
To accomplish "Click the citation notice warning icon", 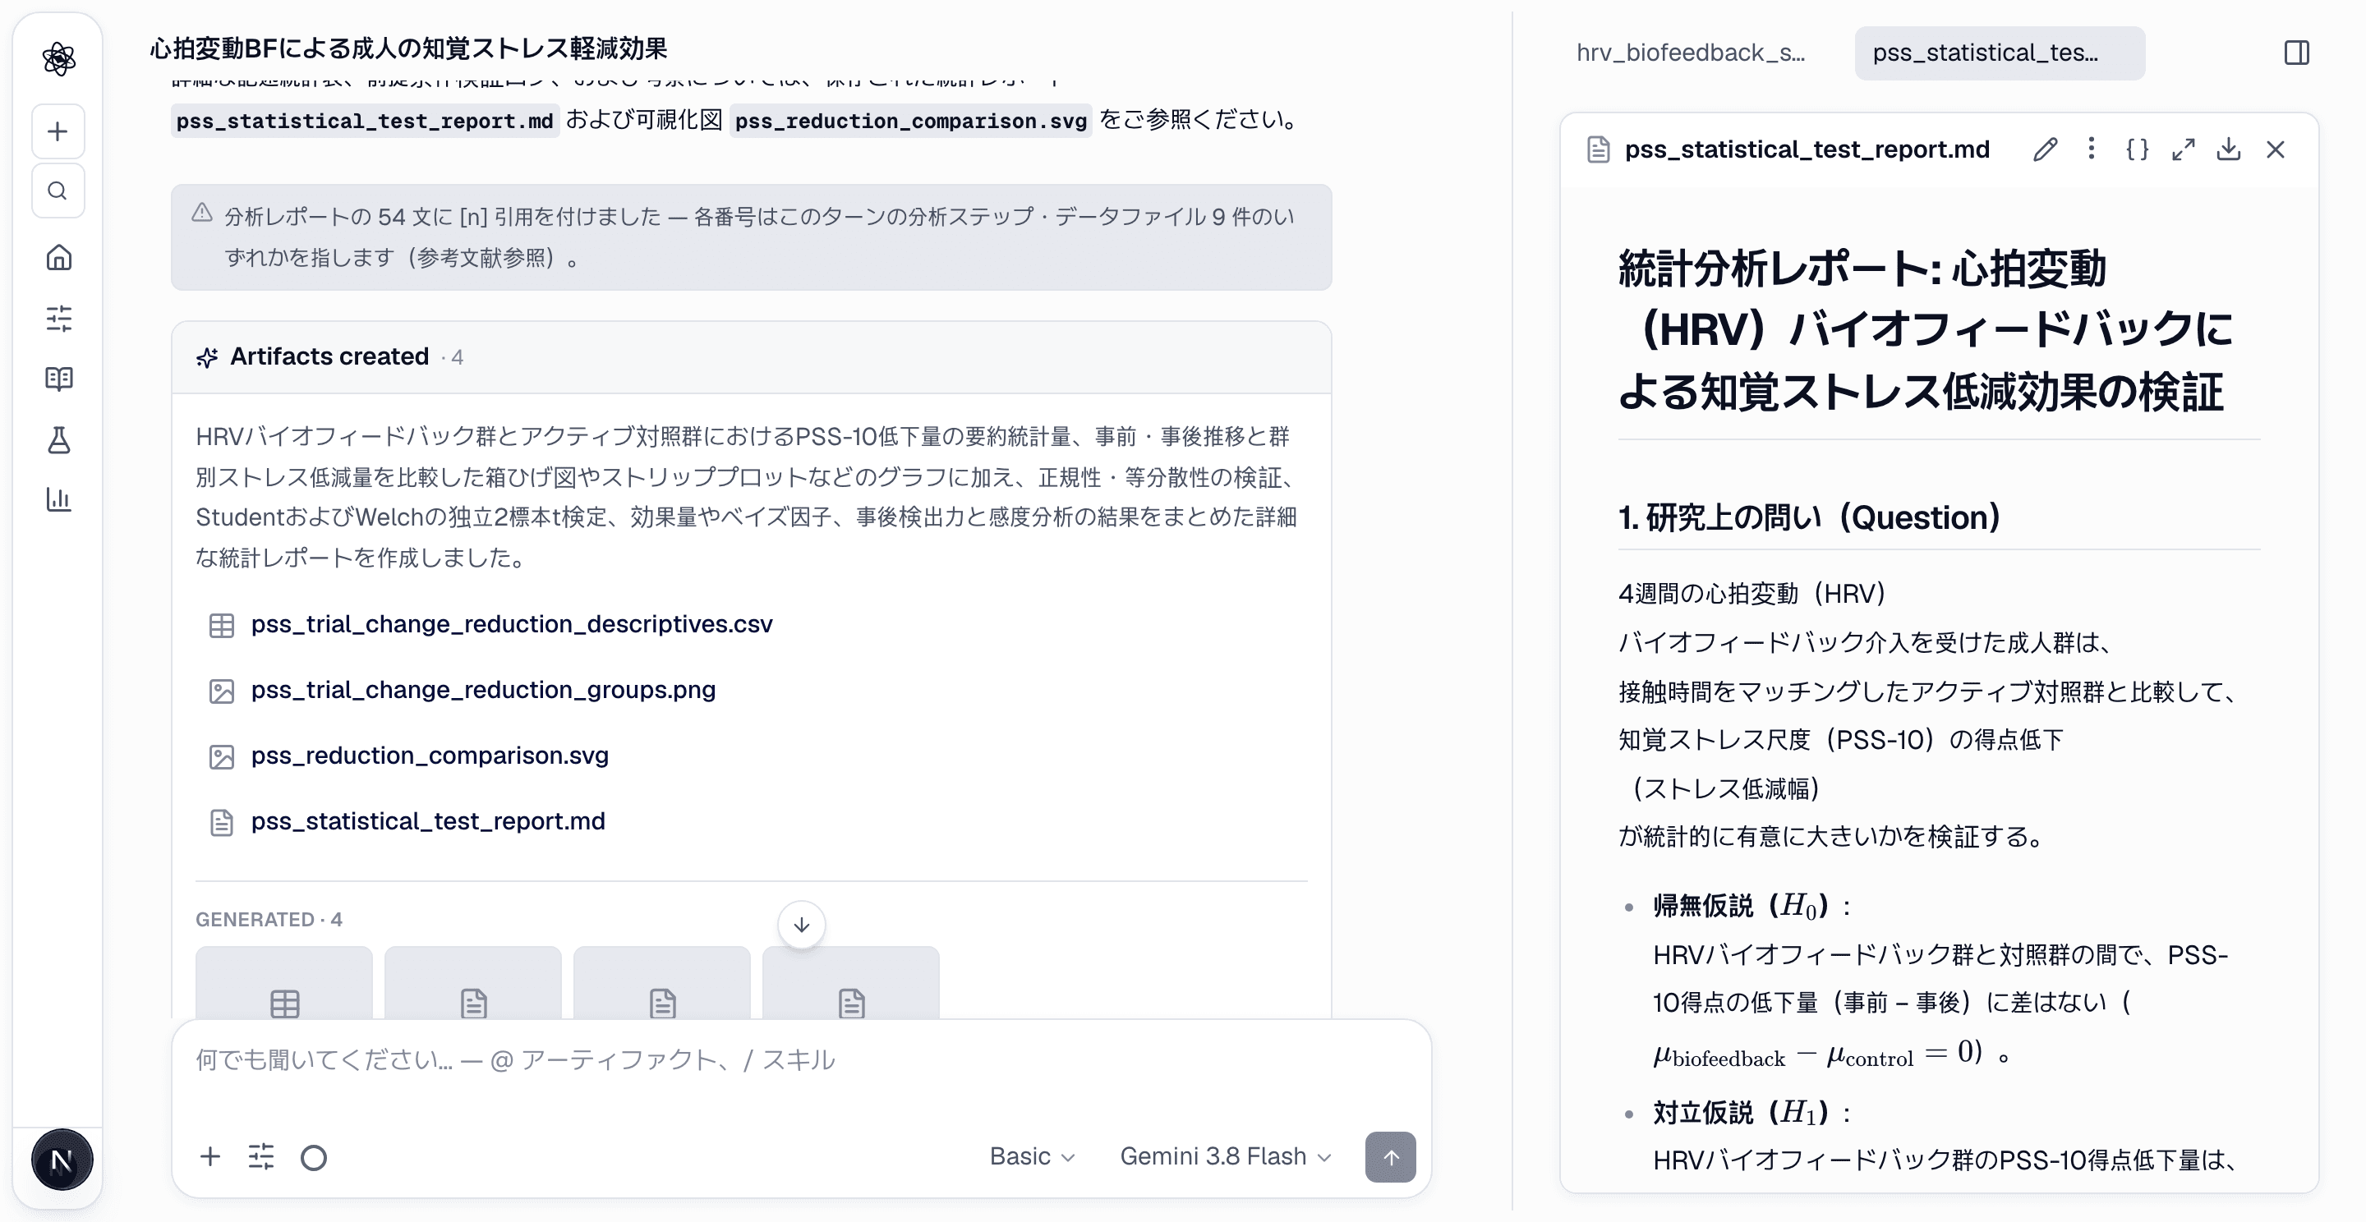I will [202, 214].
